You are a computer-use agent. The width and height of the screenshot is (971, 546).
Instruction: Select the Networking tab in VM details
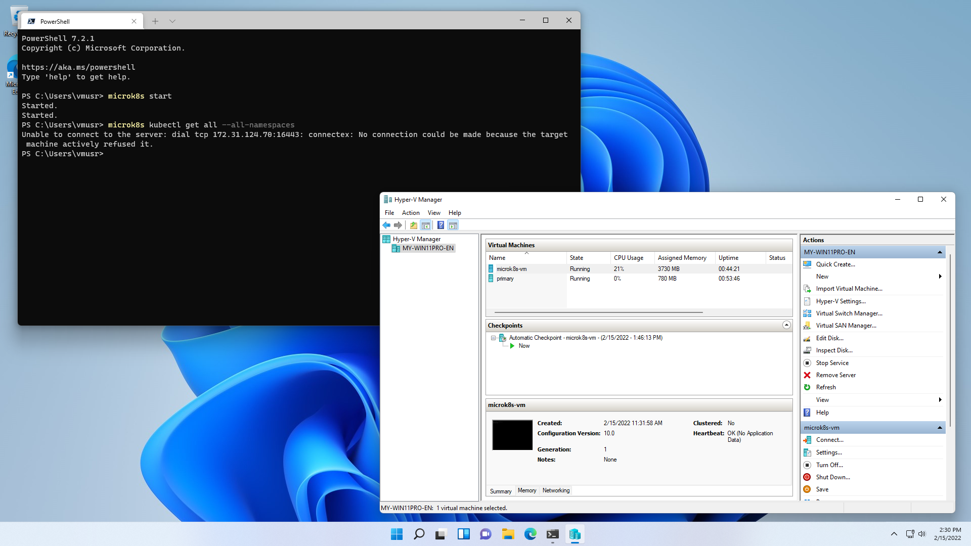pos(556,490)
